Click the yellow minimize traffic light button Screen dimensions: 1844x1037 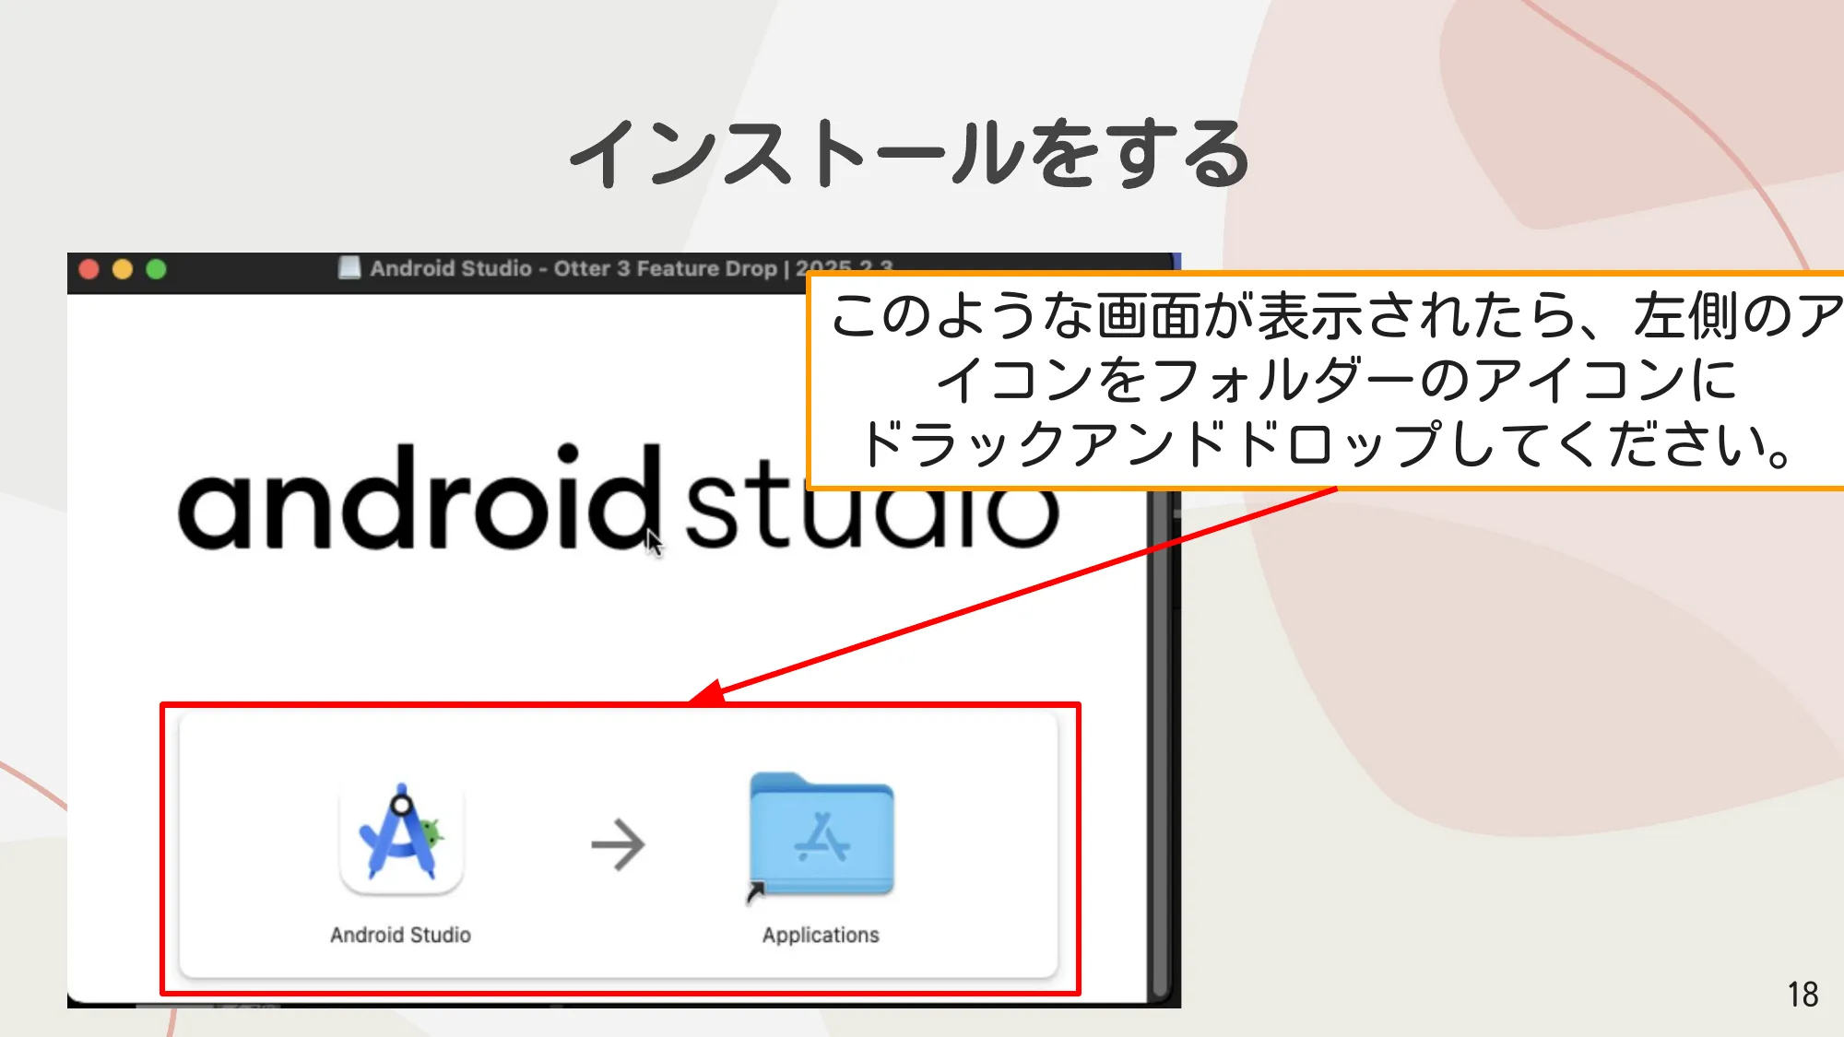point(122,269)
